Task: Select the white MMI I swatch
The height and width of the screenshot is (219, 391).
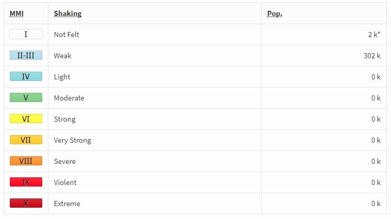Action: (x=26, y=34)
